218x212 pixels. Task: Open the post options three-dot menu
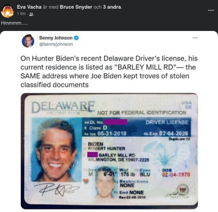click(211, 10)
